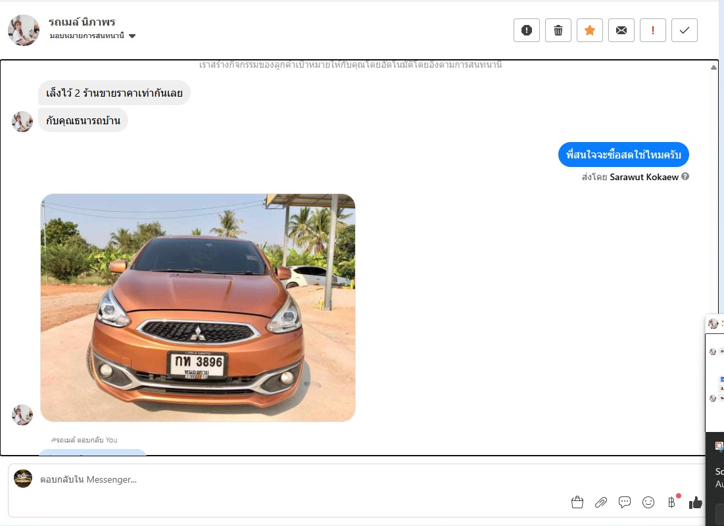Expand the มอบหมายการสนทนานี้ assignment dropdown

[x=132, y=36]
